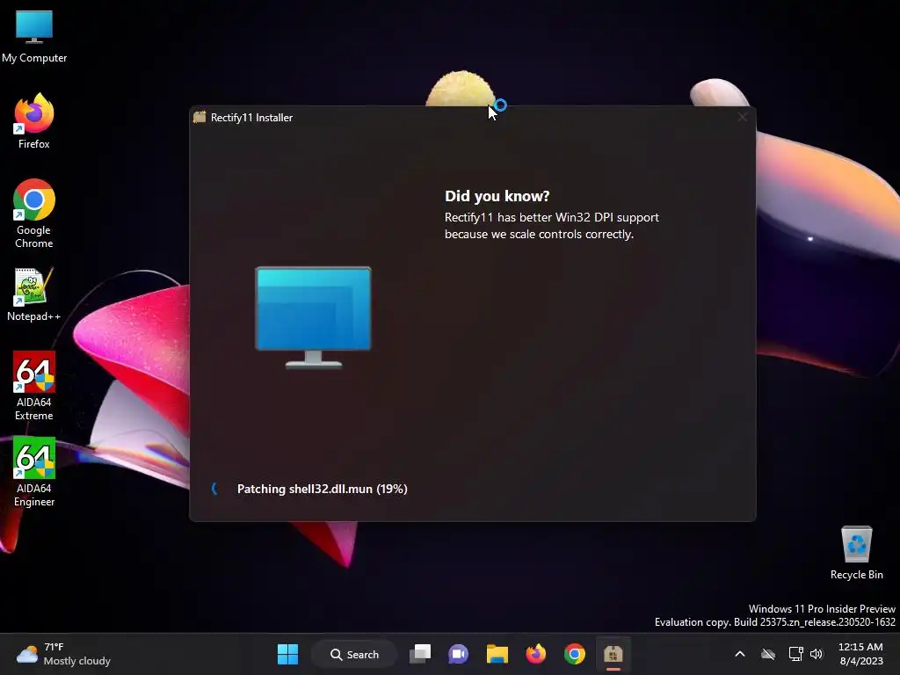This screenshot has width=900, height=675.
Task: Select the AIDA64 Engineer desktop shortcut
Action: 34,472
